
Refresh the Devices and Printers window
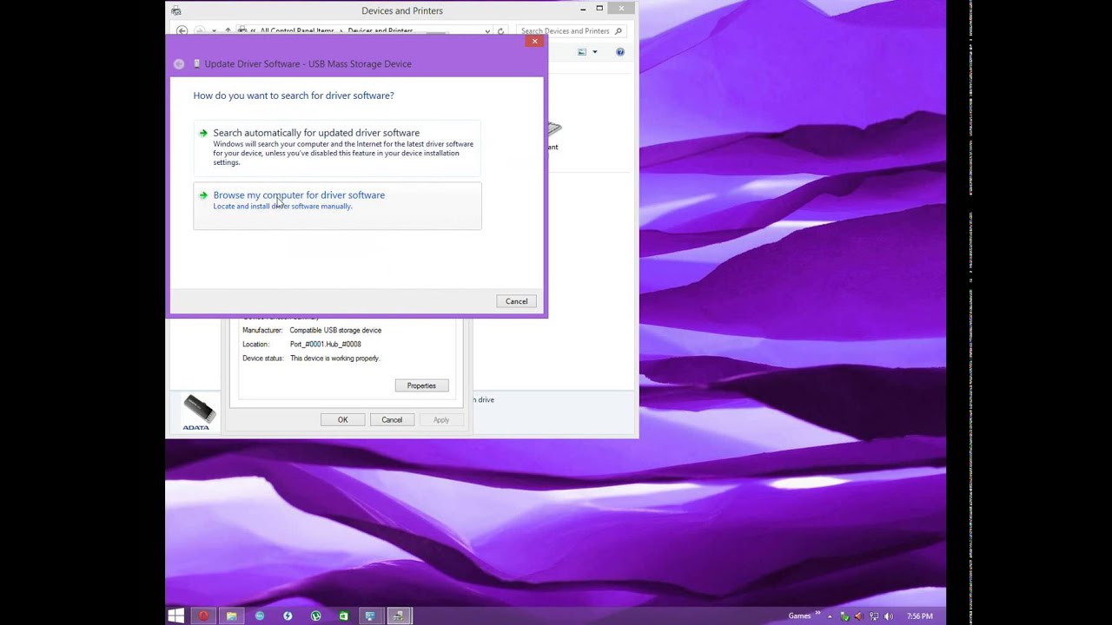tap(500, 31)
